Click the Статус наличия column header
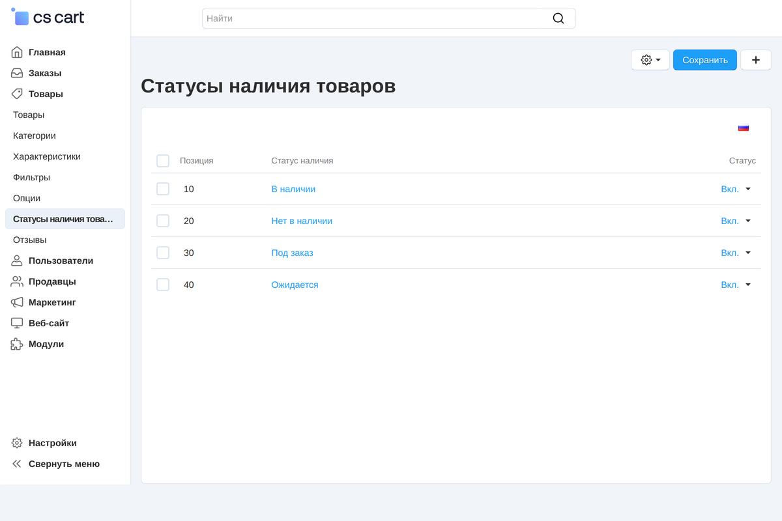Screen dimensions: 782x521 (x=302, y=161)
